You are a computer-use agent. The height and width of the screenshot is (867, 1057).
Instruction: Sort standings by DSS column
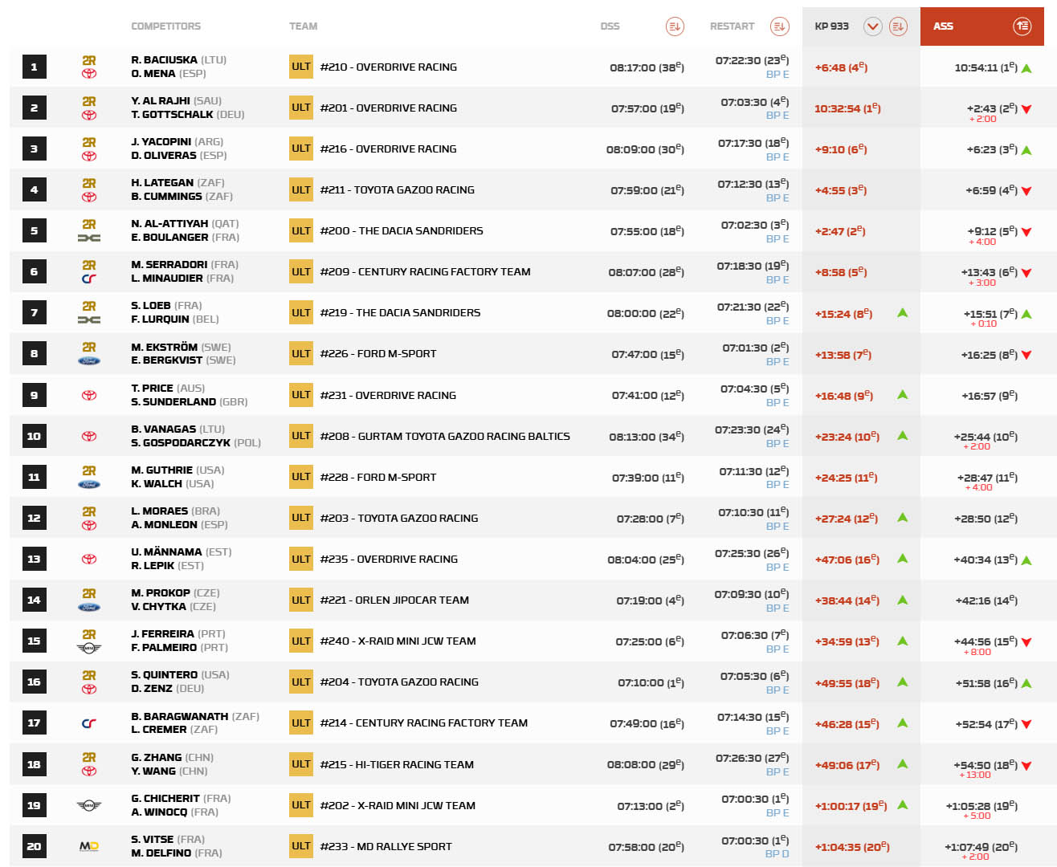click(x=675, y=26)
